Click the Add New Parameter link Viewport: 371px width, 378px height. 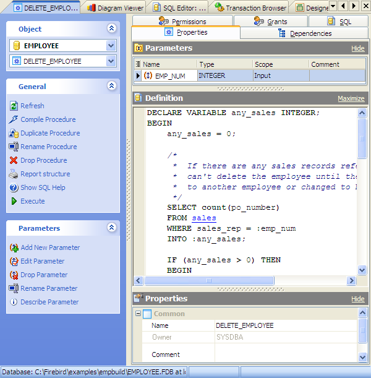(x=50, y=247)
